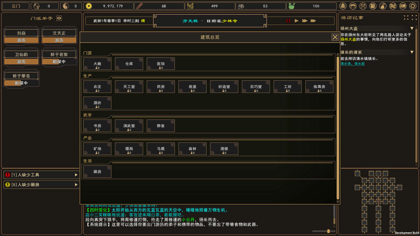Collapse the 扬州大盗 quest entry

point(412,29)
